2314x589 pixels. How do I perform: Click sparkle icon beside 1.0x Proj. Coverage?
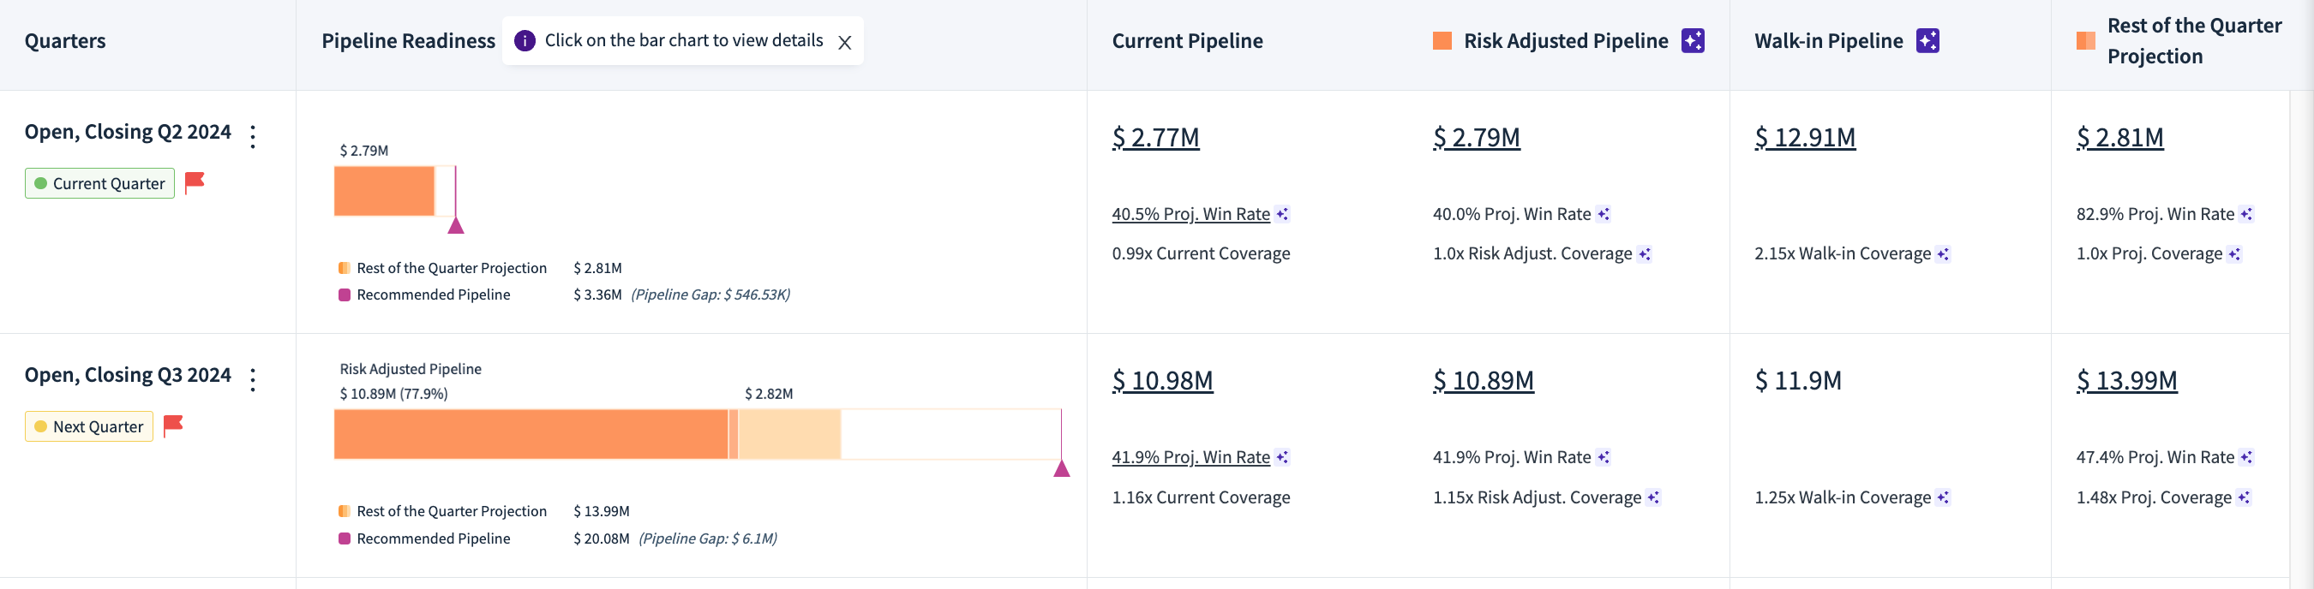(2235, 254)
